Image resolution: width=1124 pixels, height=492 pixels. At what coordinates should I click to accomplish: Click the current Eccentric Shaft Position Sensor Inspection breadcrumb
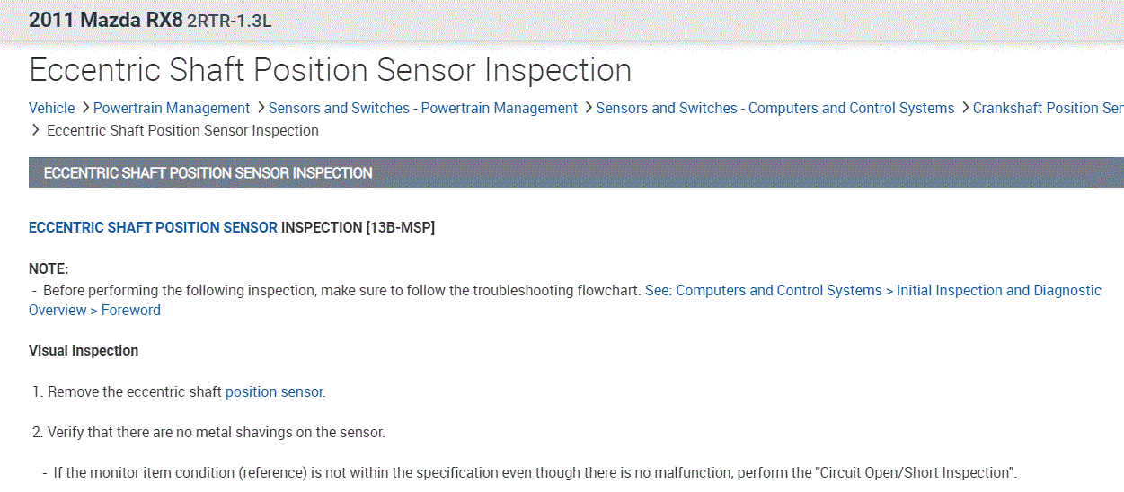(x=182, y=130)
